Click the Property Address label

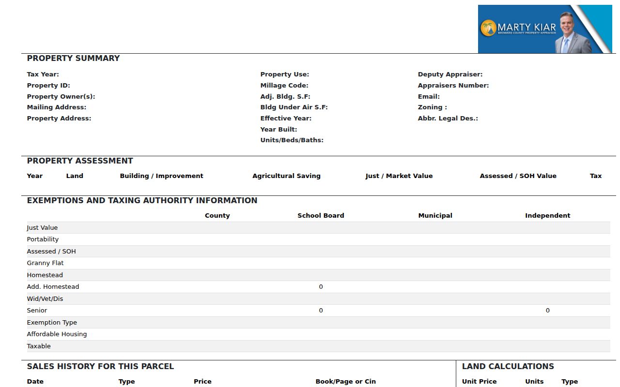[59, 119]
